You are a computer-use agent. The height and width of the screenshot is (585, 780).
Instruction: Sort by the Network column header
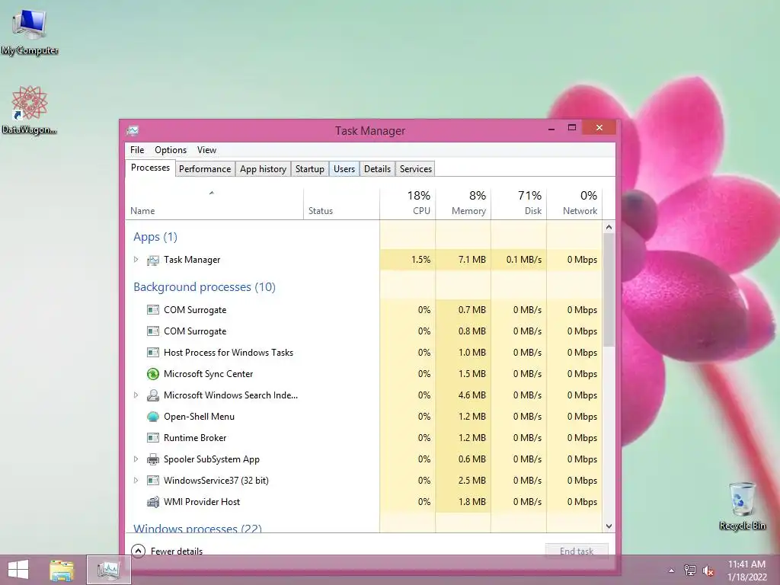574,204
